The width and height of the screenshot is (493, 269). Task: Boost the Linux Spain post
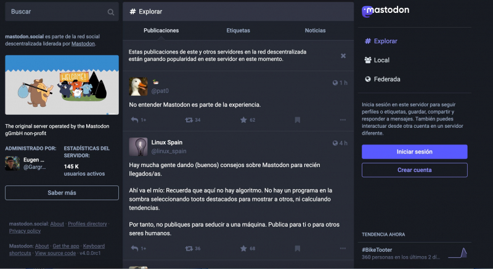point(189,248)
